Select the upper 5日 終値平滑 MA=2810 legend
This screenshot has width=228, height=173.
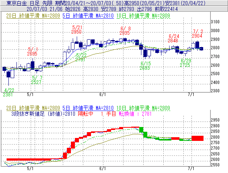(88, 16)
